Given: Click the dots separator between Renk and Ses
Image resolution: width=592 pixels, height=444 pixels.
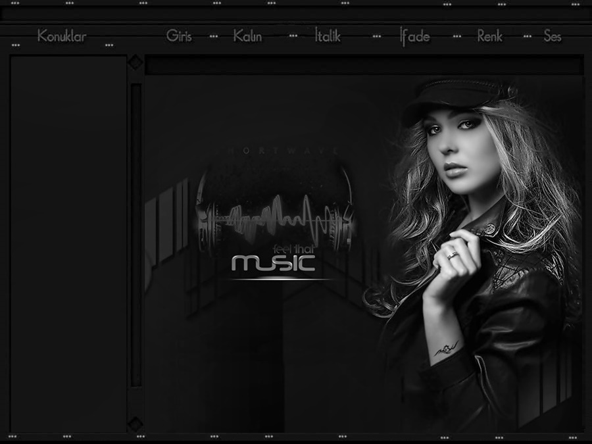Looking at the screenshot, I should [527, 37].
